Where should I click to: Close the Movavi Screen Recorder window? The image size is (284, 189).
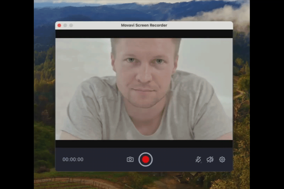click(59, 25)
